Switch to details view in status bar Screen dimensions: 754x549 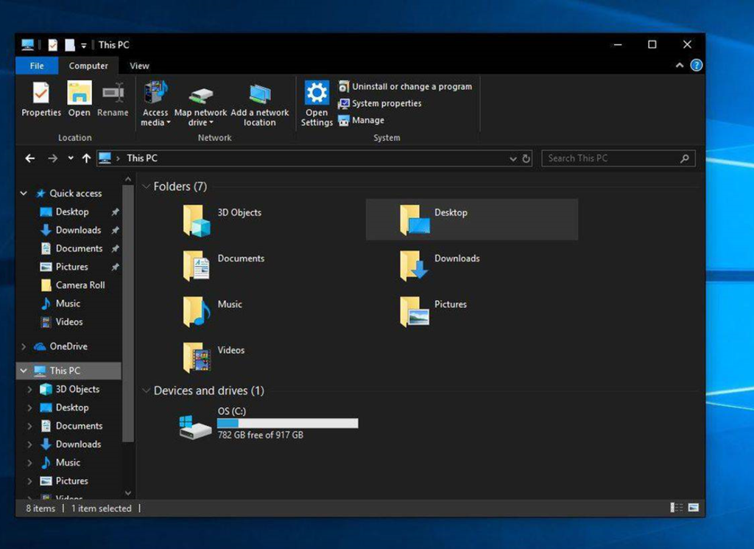point(676,508)
